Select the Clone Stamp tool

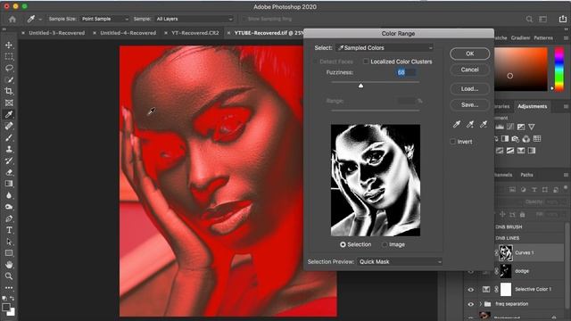9,149
